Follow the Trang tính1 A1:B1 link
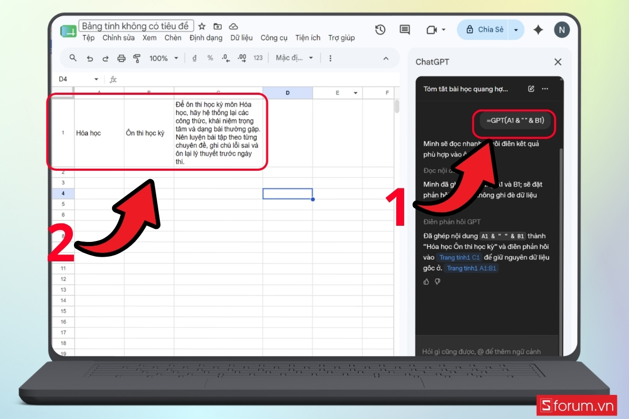Image resolution: width=629 pixels, height=419 pixels. [471, 268]
